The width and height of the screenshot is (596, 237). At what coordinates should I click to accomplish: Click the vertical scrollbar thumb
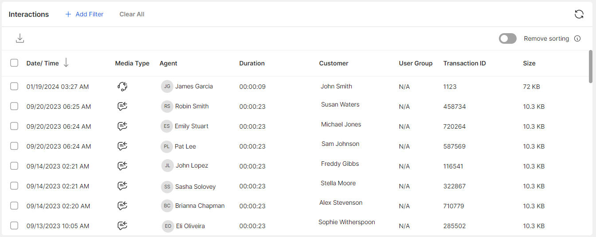[591, 66]
